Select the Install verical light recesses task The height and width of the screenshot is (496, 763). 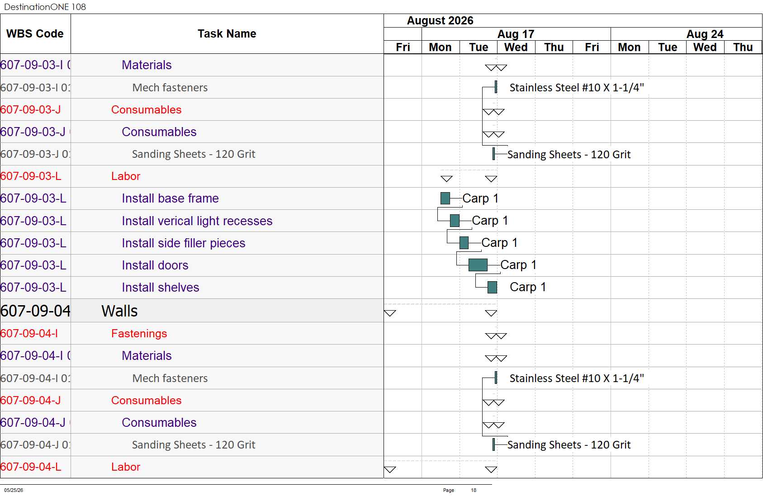[197, 221]
